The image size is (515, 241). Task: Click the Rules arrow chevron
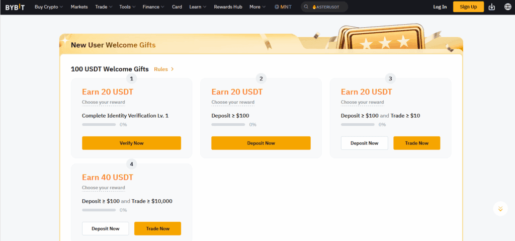[173, 69]
